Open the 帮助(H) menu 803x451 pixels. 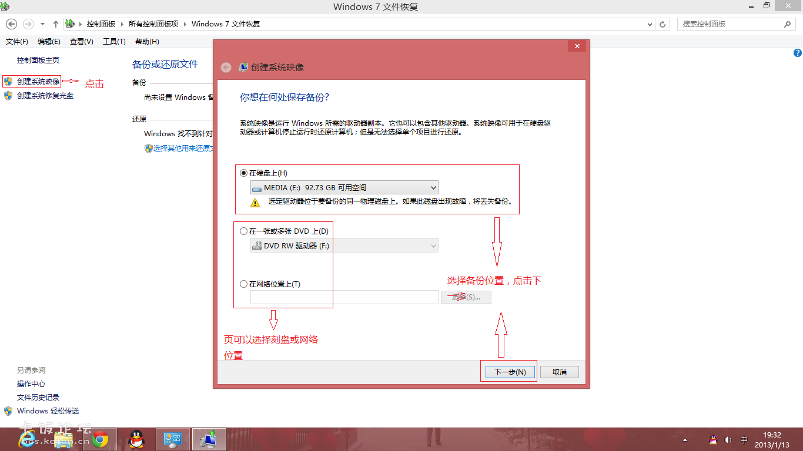click(147, 42)
